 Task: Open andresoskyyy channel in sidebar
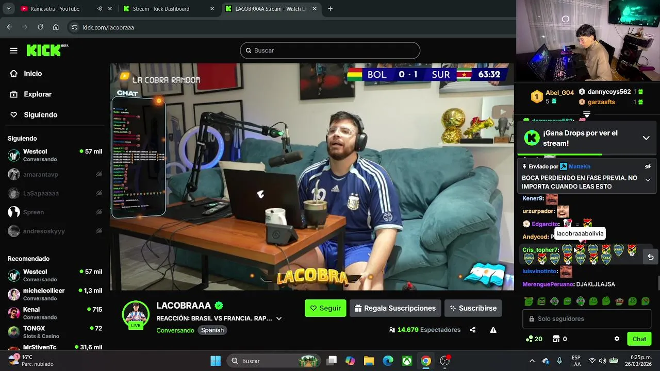coord(55,231)
